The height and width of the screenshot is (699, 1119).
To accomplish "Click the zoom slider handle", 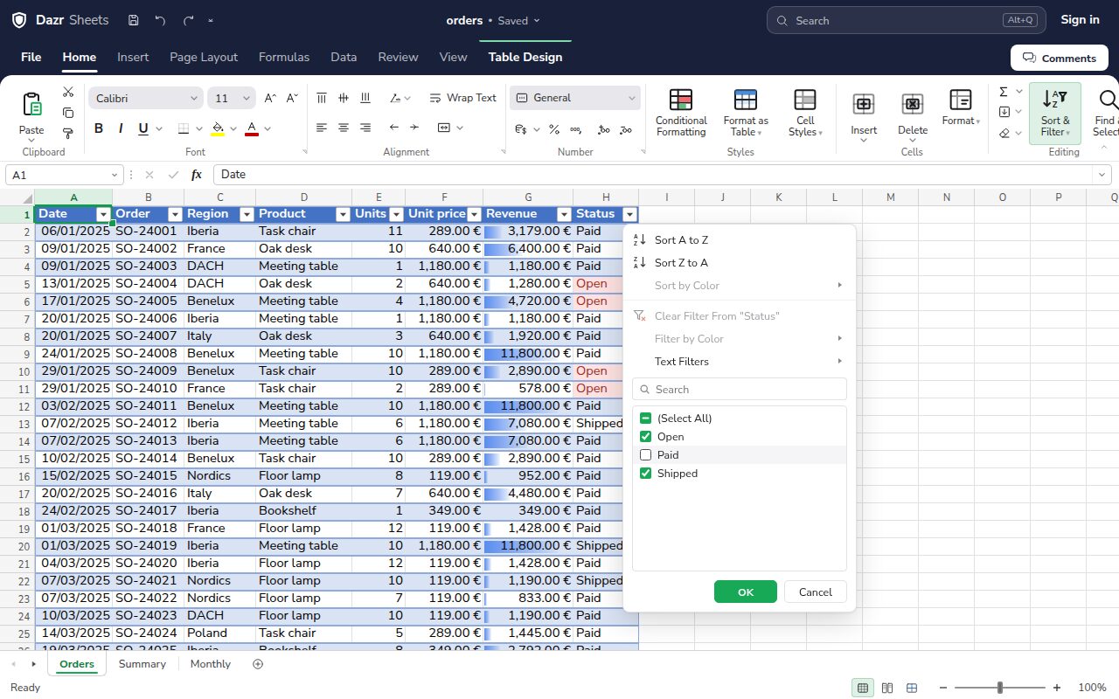I will 1000,688.
